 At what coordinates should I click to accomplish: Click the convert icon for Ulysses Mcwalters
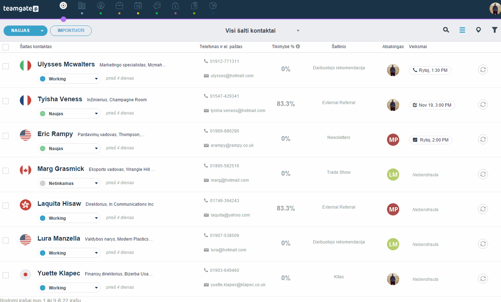(x=483, y=70)
